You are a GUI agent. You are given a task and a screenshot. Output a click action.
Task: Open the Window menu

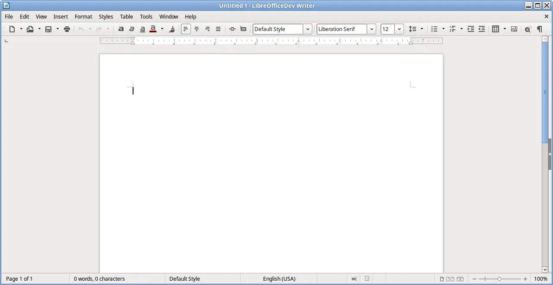pyautogui.click(x=169, y=16)
